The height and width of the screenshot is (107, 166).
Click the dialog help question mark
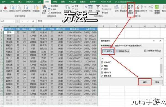tap(154, 41)
